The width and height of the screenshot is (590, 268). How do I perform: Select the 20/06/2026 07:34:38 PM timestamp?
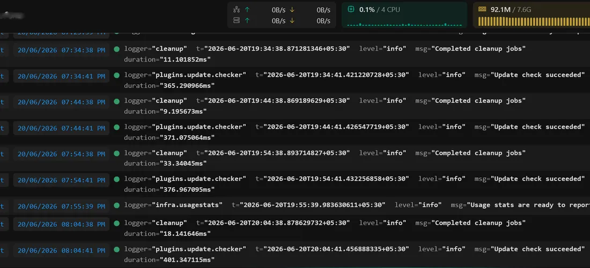point(61,49)
